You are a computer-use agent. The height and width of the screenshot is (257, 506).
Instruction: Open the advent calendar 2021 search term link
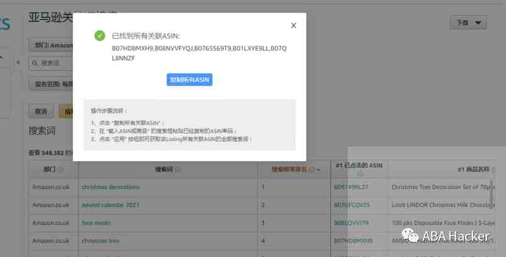(110, 205)
